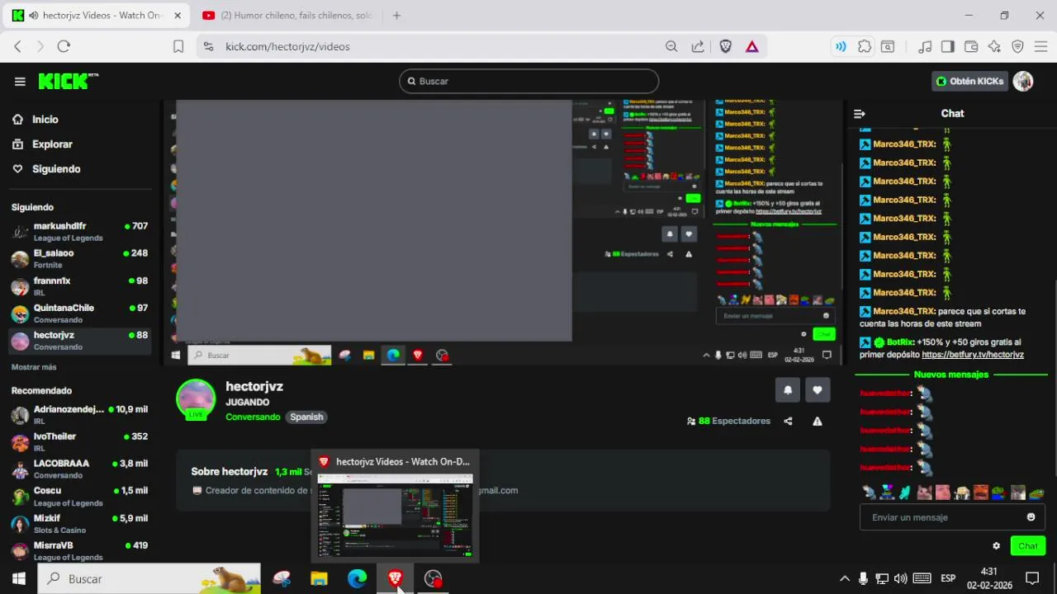Show hidden system tray icons

pos(844,579)
